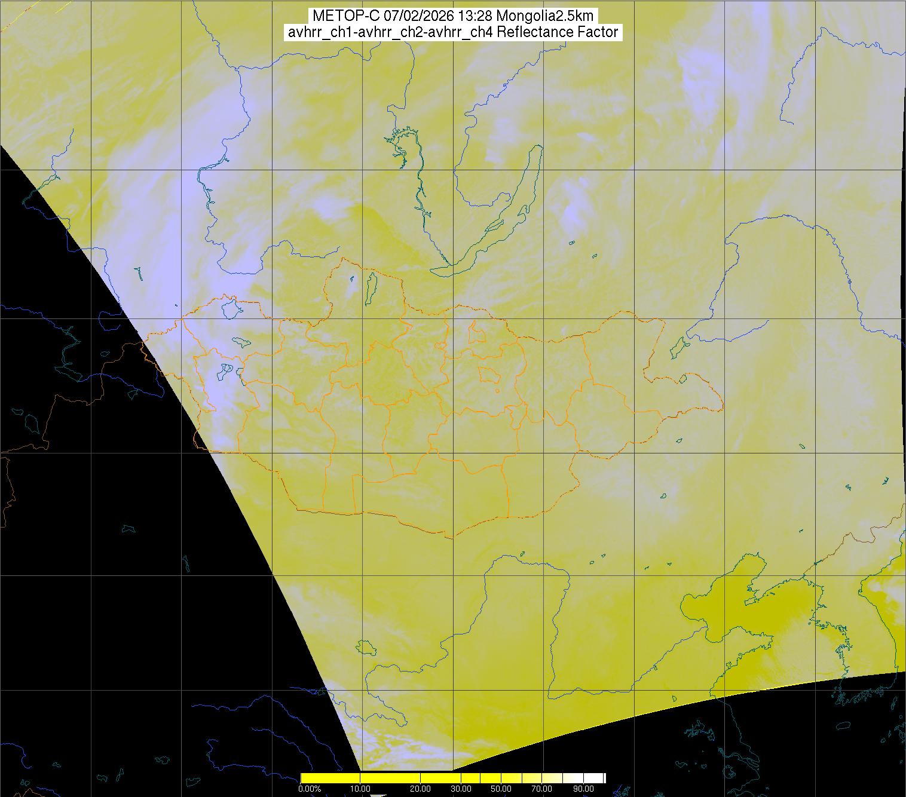Click the 20.00 tick label on colorbar

pyautogui.click(x=420, y=789)
